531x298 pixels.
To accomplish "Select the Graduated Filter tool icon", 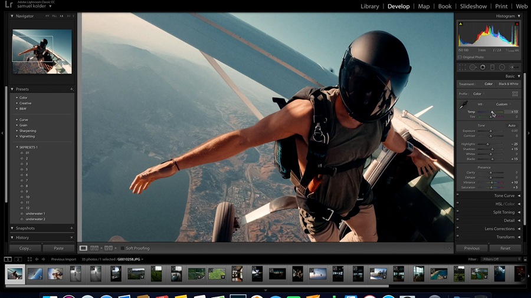I will pos(493,67).
